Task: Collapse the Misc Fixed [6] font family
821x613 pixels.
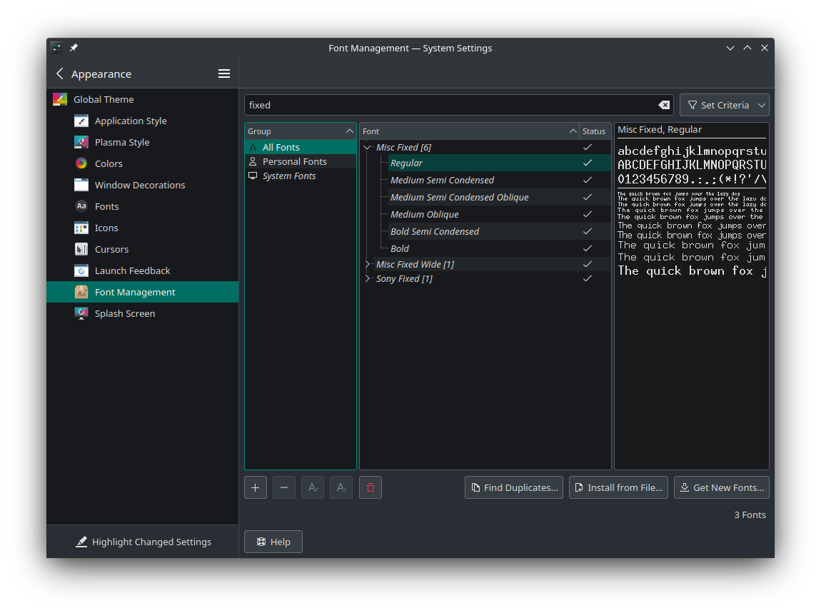Action: pyautogui.click(x=367, y=148)
